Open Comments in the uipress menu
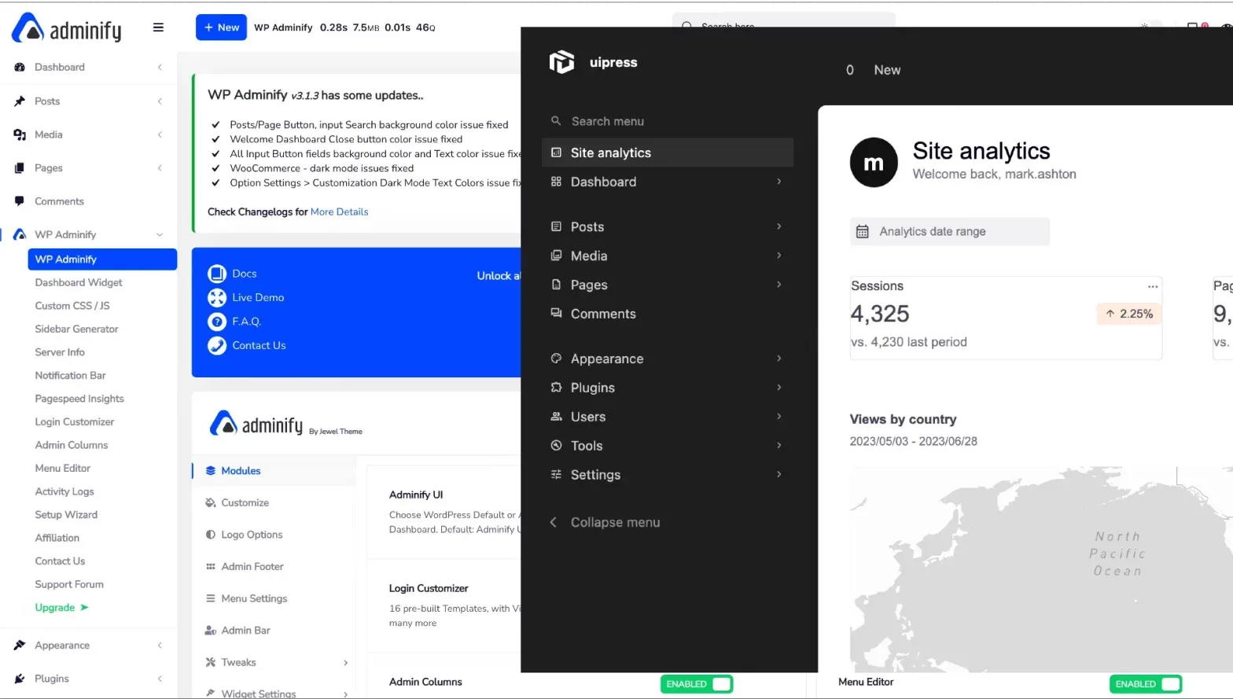The width and height of the screenshot is (1233, 699). (x=668, y=314)
